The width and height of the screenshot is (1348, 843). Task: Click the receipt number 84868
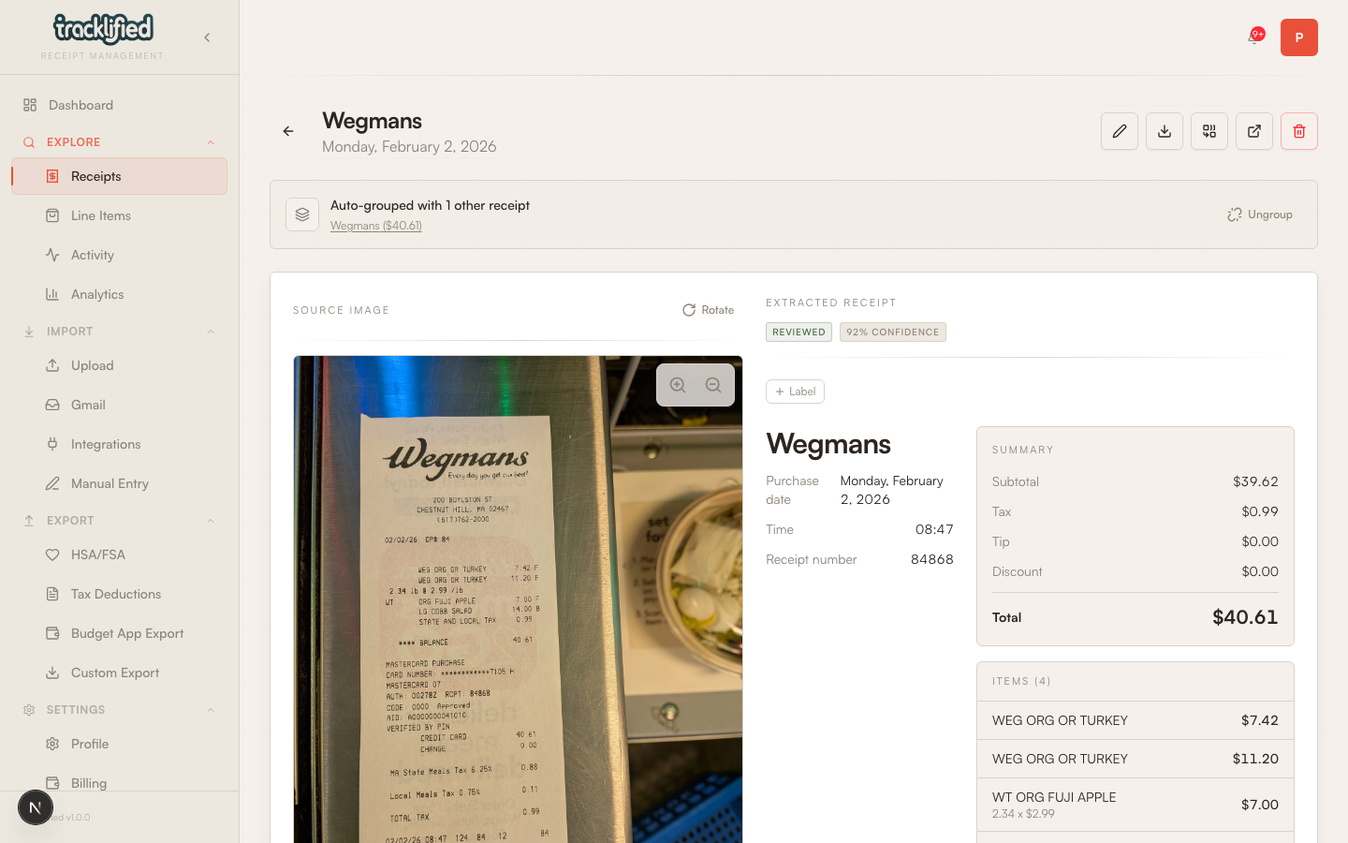[x=932, y=559]
